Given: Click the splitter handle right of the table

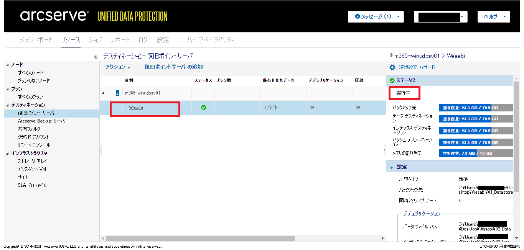Looking at the screenshot, I should (385, 150).
